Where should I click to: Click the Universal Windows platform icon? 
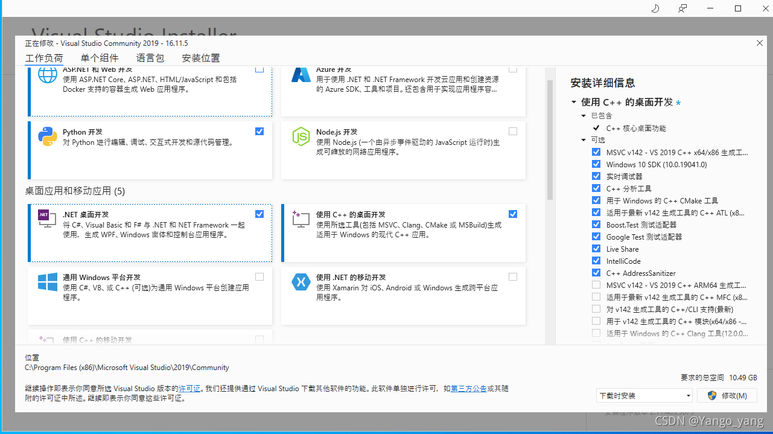pos(48,282)
